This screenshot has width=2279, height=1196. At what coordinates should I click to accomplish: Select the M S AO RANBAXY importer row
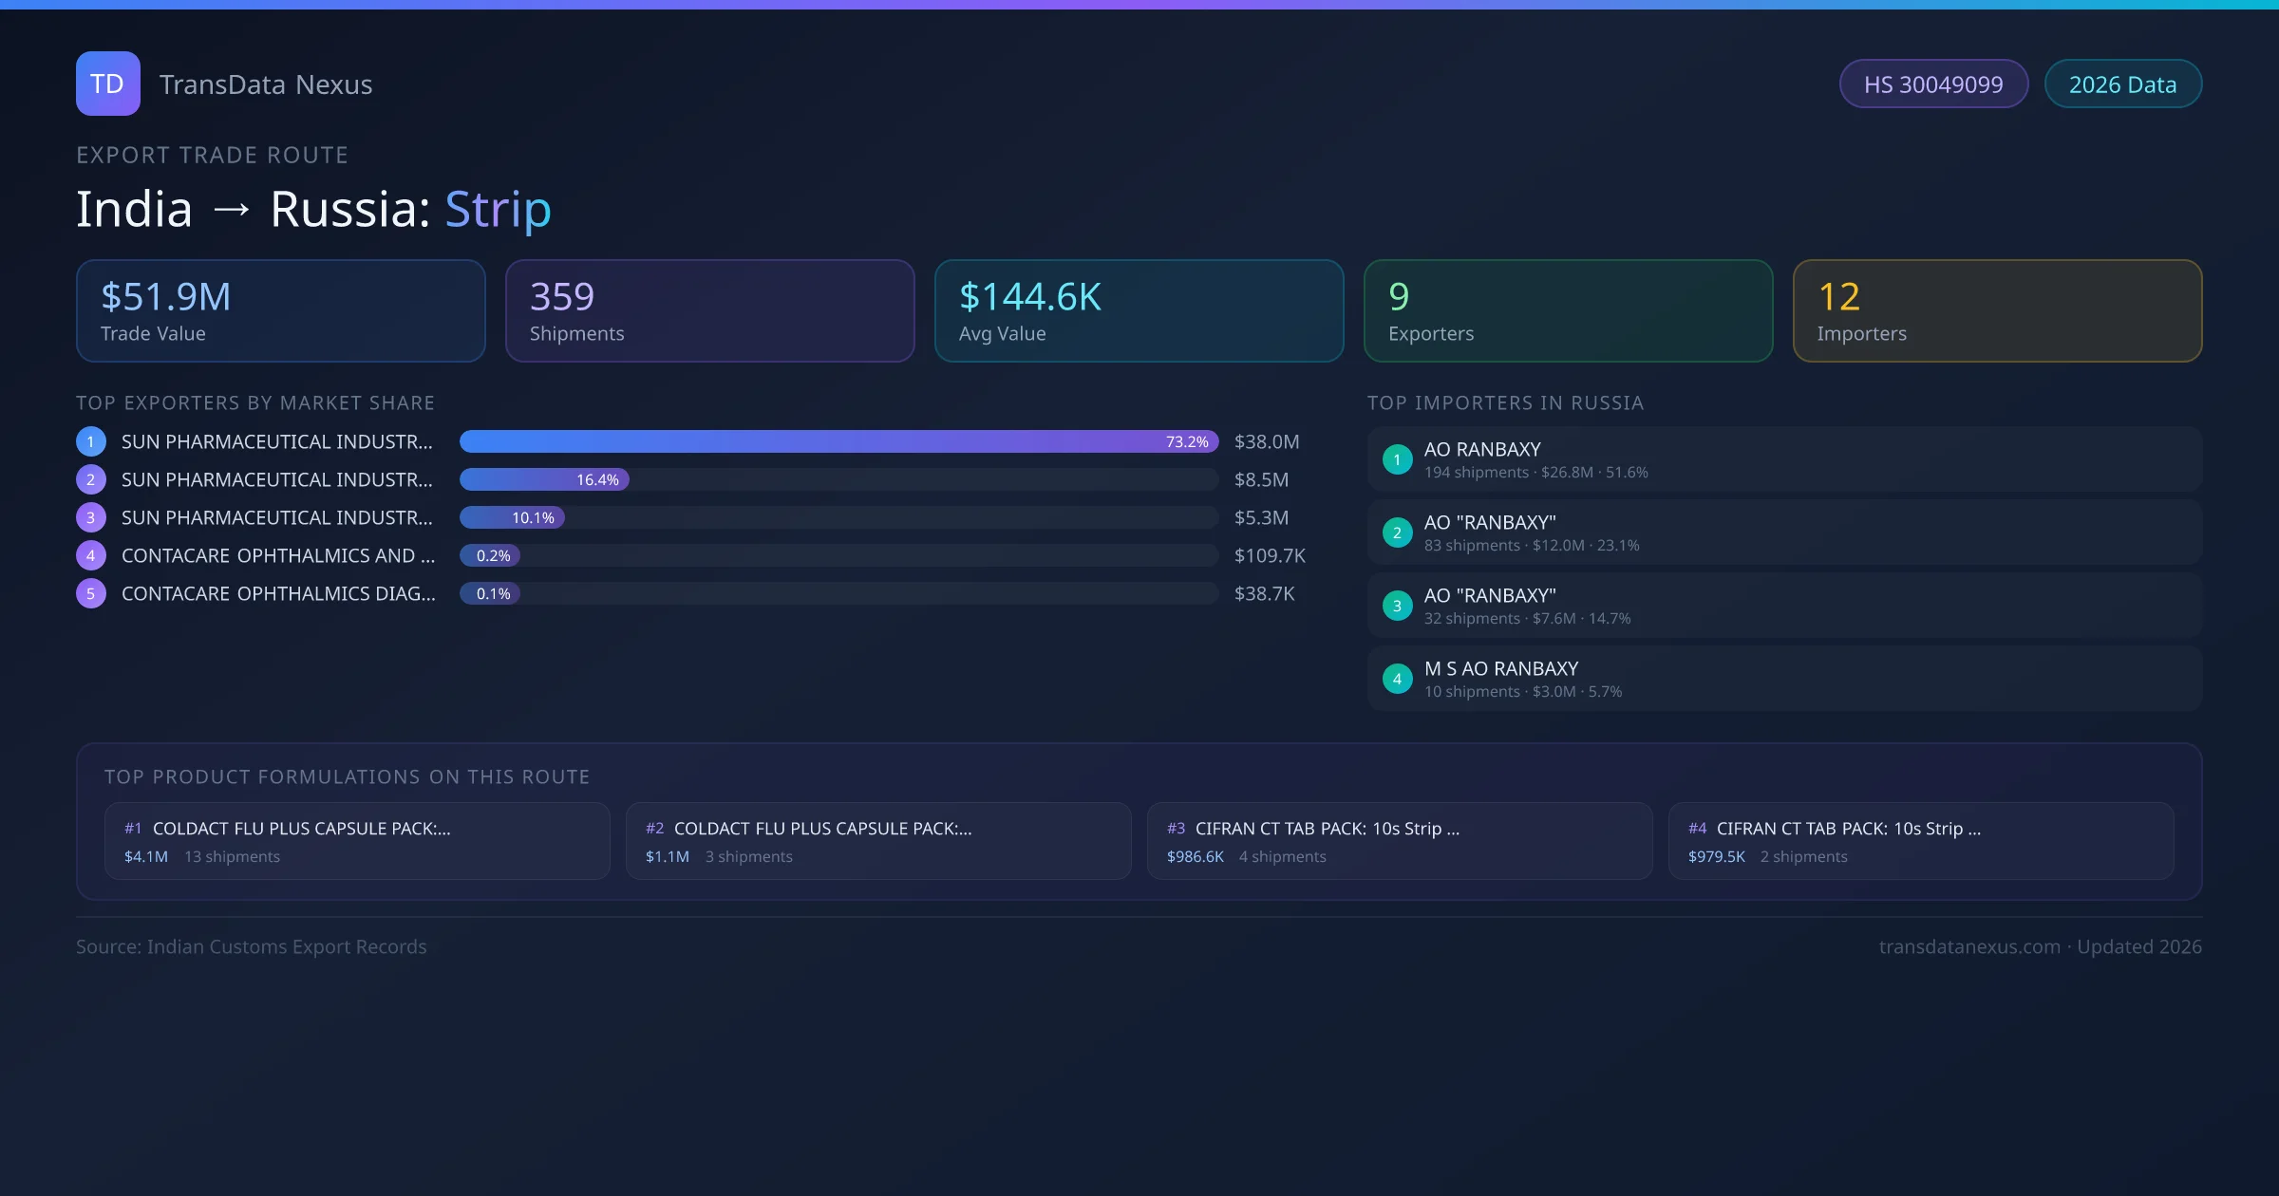click(x=1783, y=679)
